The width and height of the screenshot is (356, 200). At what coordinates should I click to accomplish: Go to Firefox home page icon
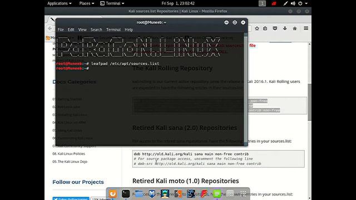pyautogui.click(x=295, y=28)
